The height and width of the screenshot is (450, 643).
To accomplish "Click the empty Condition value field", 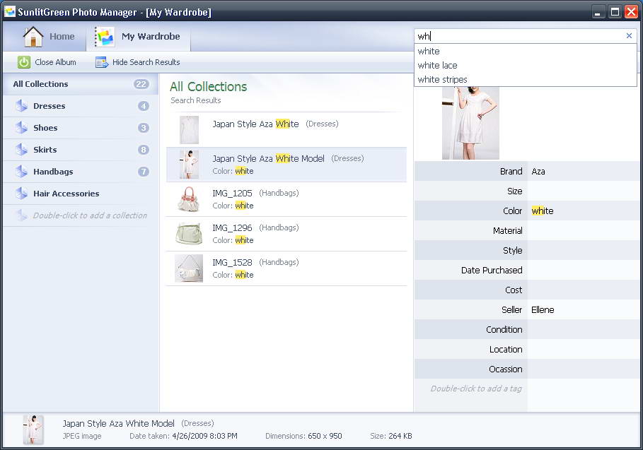I will pyautogui.click(x=583, y=330).
